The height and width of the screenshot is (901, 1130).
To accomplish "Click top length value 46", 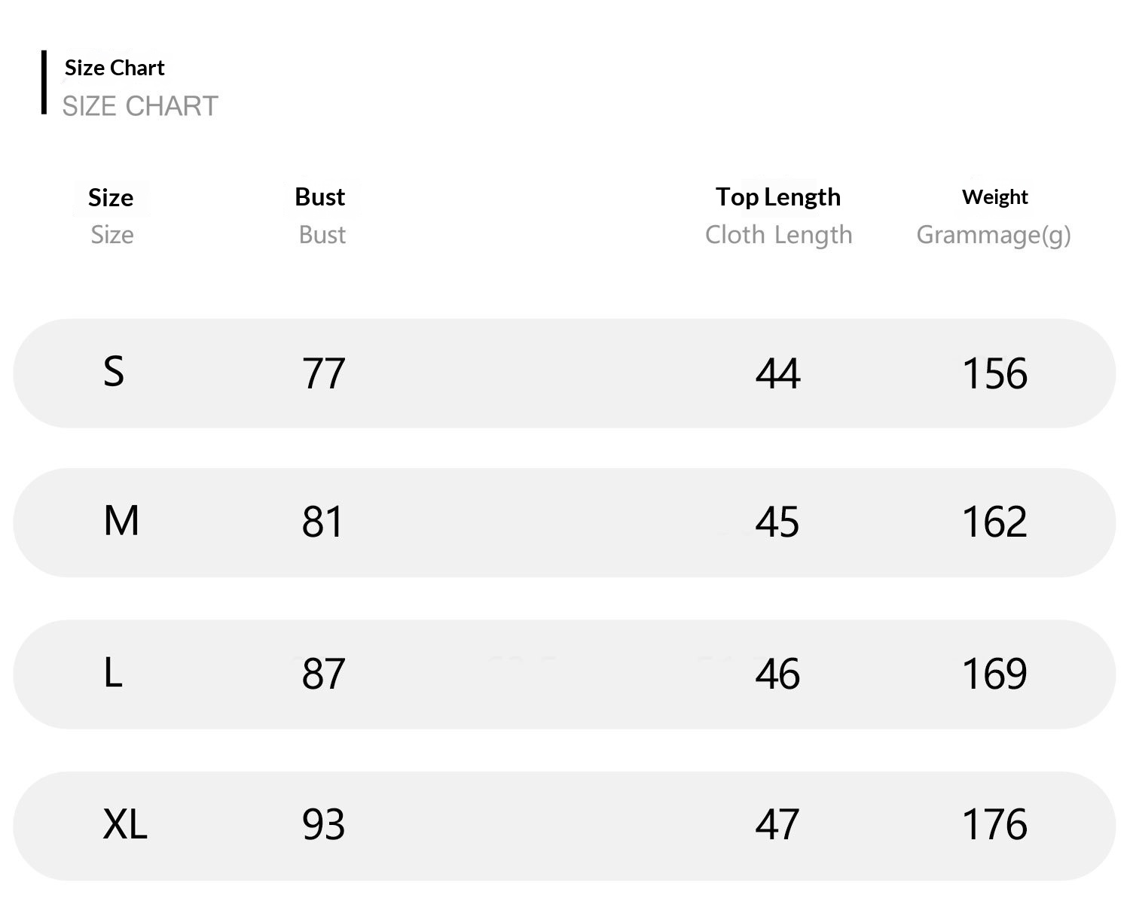I will 777,674.
